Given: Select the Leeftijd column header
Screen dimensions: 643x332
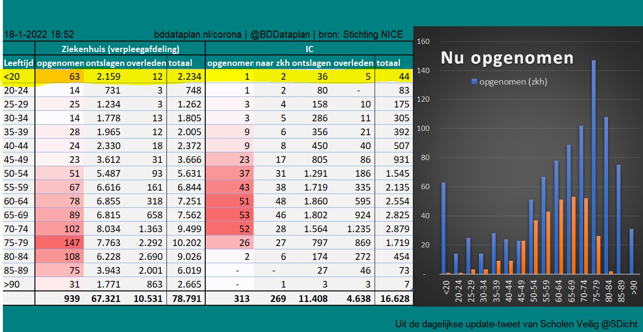Looking at the screenshot, I should coord(19,63).
